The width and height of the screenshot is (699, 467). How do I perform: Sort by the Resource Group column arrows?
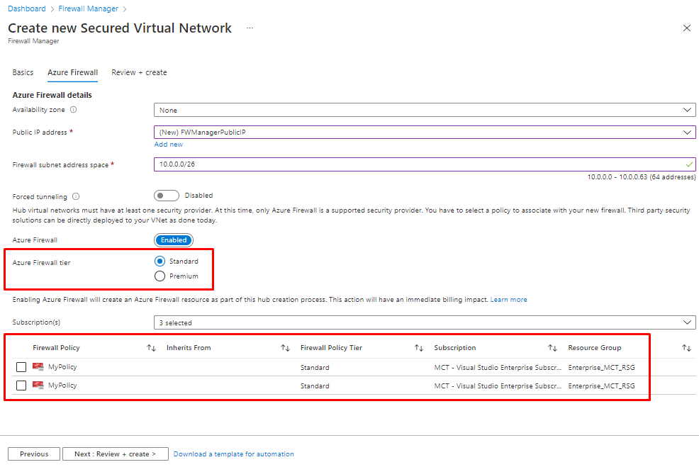(686, 348)
